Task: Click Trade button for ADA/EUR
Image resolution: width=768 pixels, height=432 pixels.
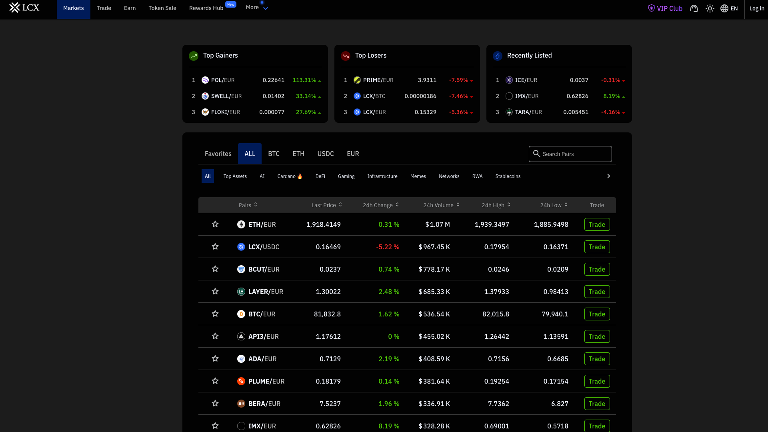Action: click(x=597, y=359)
